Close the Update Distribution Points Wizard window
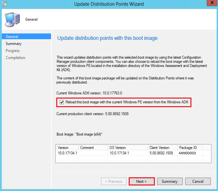This screenshot has width=218, height=191. coord(212,3)
